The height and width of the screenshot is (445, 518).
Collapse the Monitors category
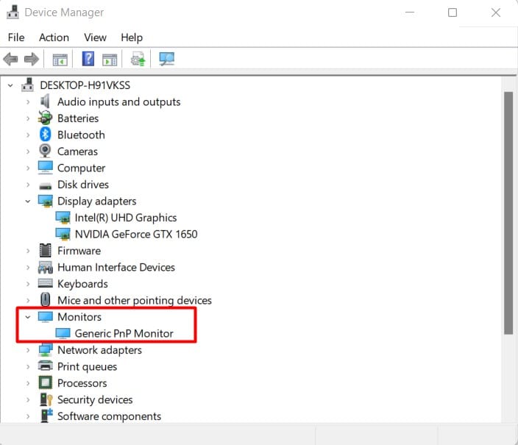click(x=28, y=317)
